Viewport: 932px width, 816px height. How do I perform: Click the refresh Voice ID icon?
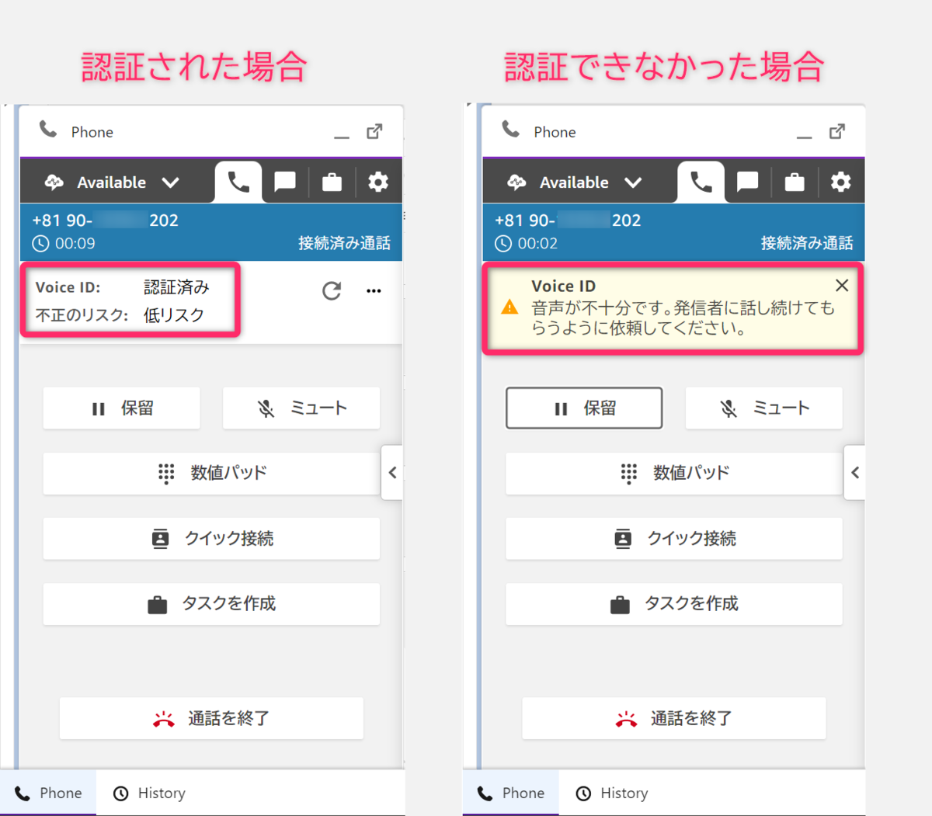point(332,291)
